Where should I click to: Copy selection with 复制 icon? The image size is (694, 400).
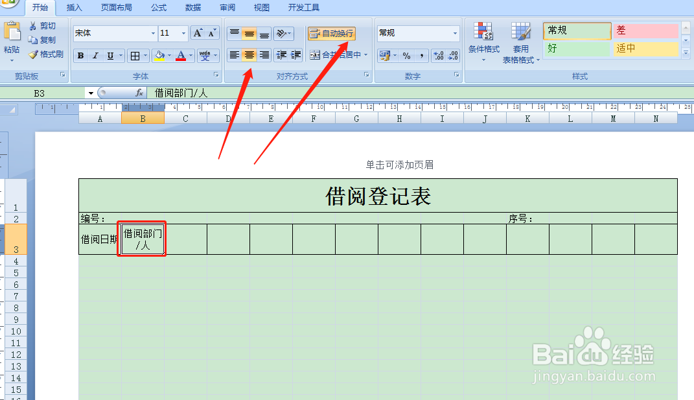pyautogui.click(x=43, y=40)
